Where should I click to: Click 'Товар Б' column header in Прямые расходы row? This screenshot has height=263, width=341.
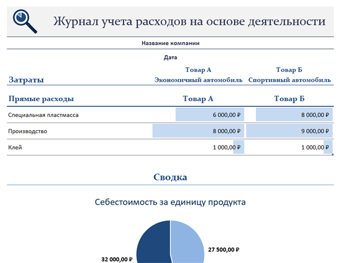(x=289, y=99)
